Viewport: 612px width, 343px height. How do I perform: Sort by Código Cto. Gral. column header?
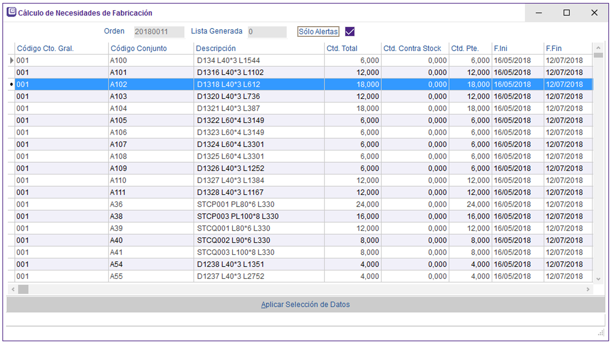45,48
